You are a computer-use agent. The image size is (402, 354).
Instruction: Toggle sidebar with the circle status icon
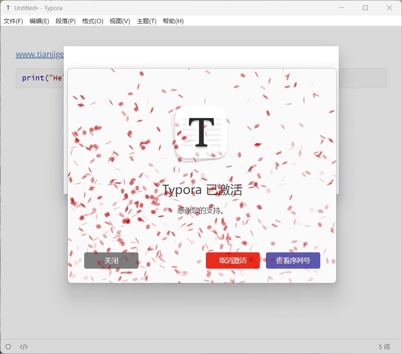[8, 347]
